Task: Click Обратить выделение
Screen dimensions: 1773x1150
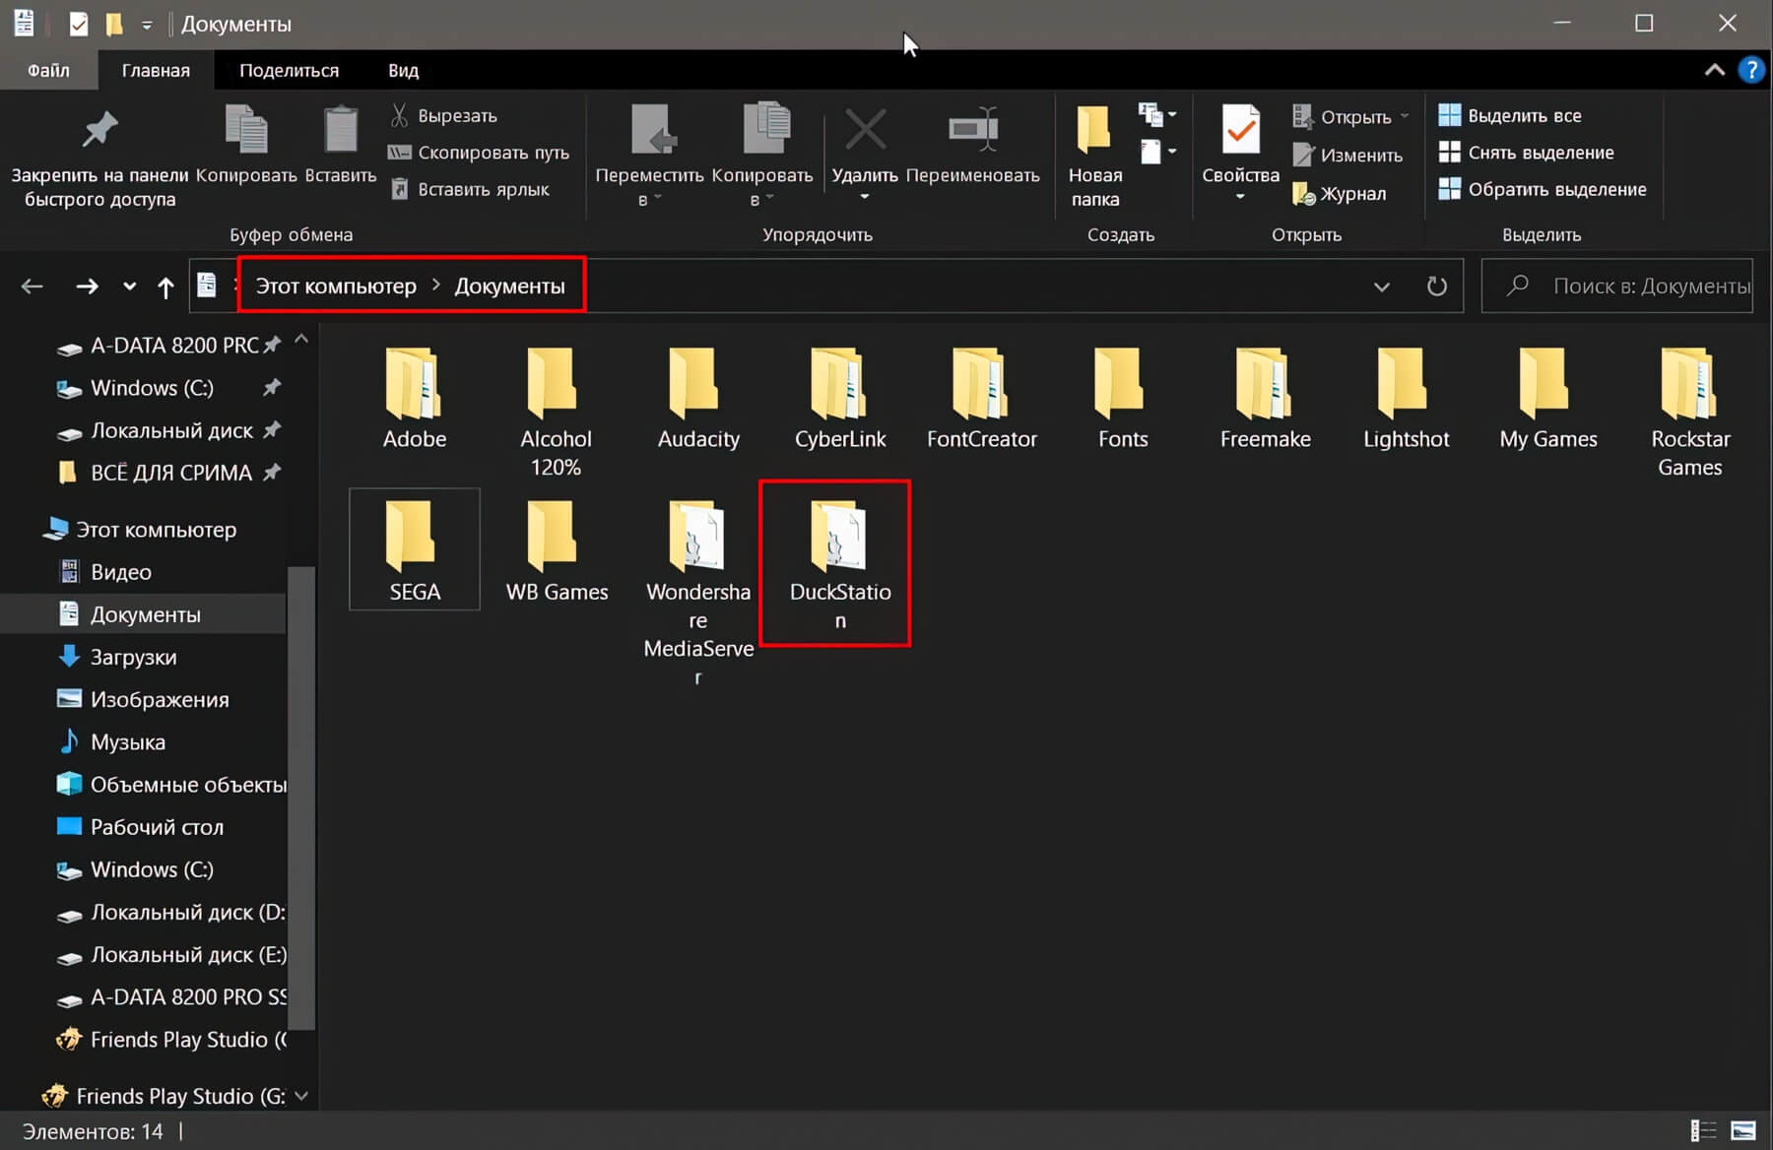Action: tap(1543, 189)
